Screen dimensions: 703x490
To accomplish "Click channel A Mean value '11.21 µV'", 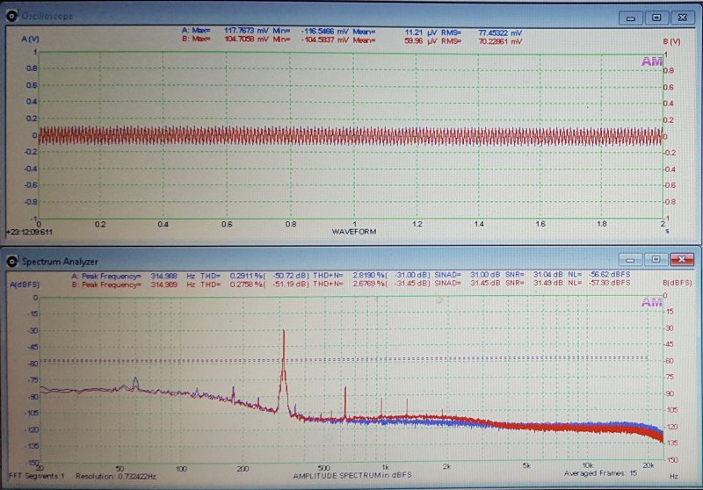I will pyautogui.click(x=421, y=32).
